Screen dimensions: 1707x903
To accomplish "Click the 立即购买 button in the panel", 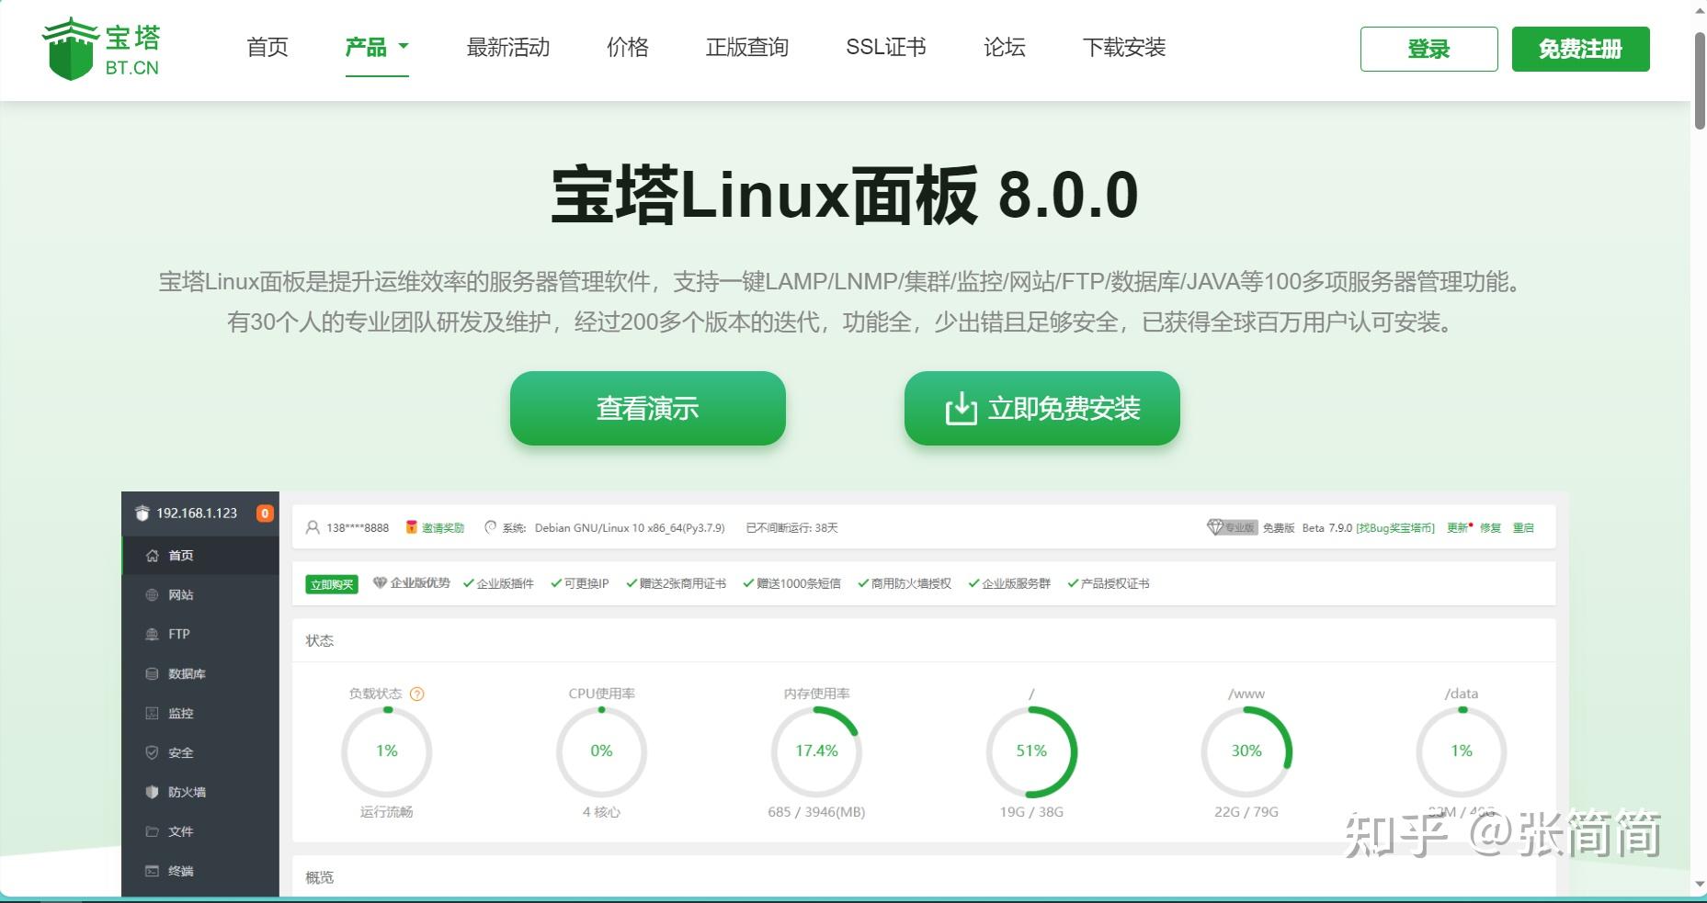I will click(332, 584).
